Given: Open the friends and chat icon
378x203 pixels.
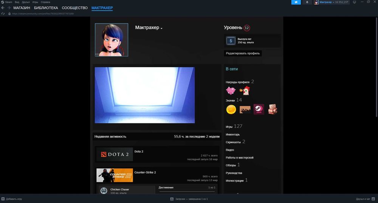Looking at the screenshot, I should pyautogui.click(x=373, y=199).
